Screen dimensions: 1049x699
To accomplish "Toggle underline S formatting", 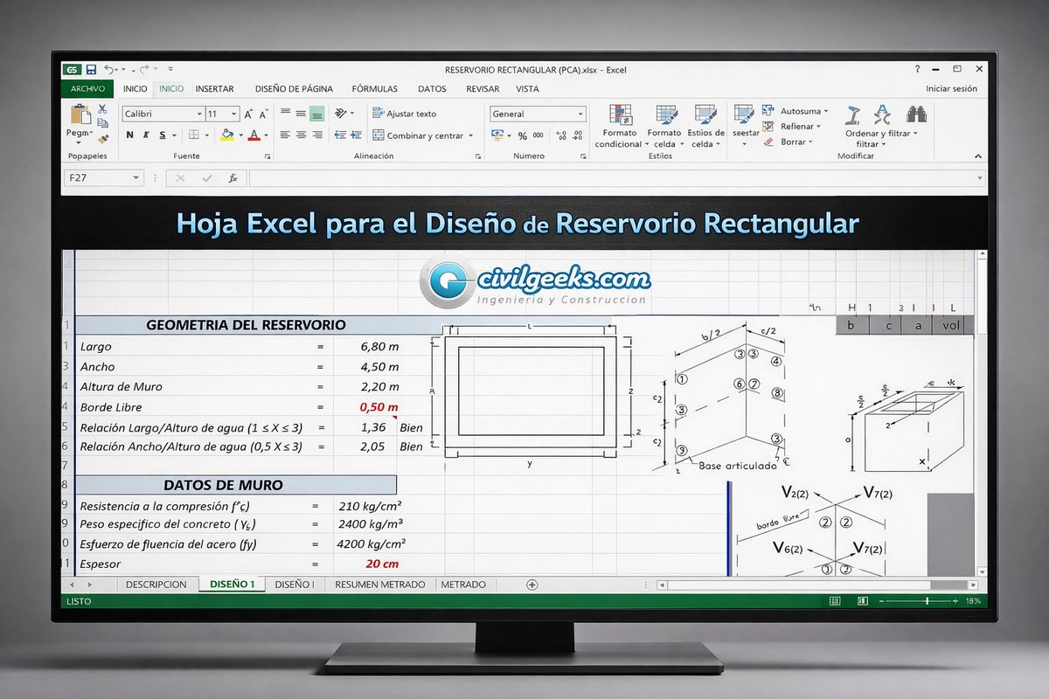I will (x=162, y=135).
